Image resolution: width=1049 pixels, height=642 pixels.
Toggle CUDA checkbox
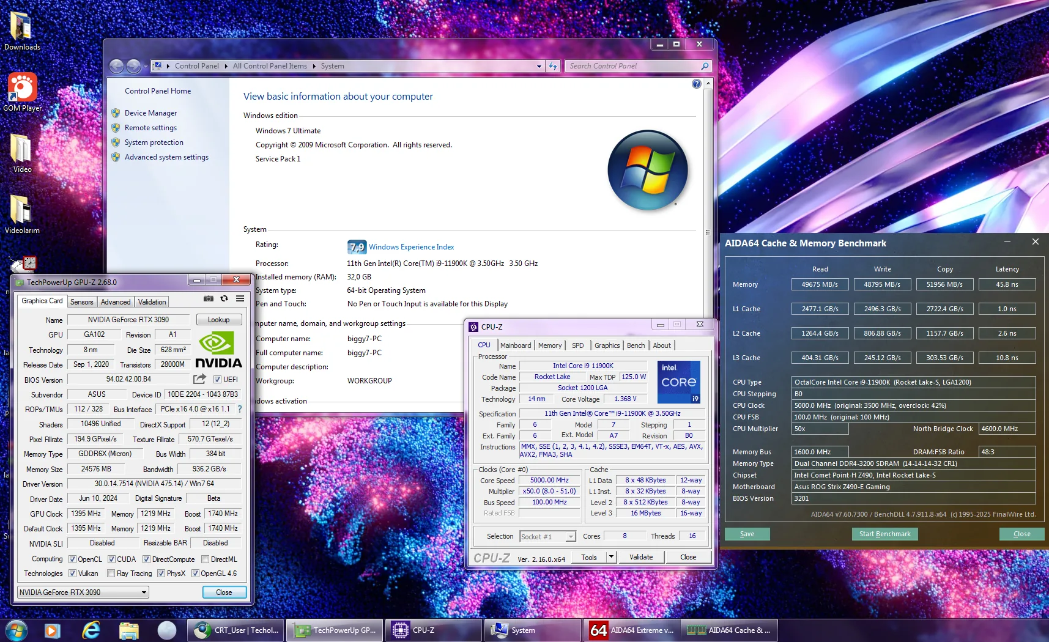click(111, 559)
